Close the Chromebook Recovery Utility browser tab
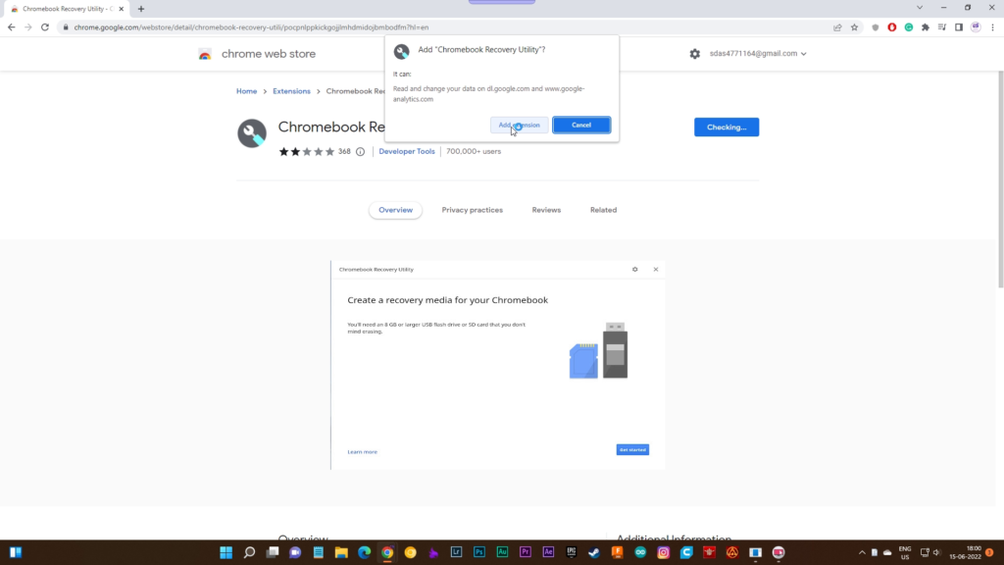 tap(121, 9)
